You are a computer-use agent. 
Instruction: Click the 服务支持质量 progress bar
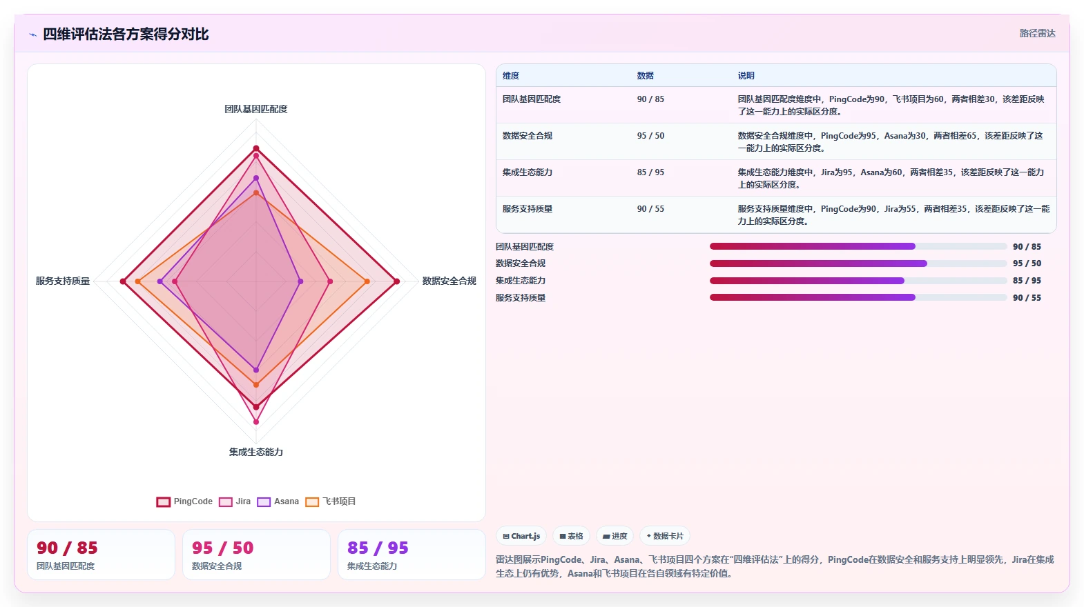pyautogui.click(x=858, y=297)
